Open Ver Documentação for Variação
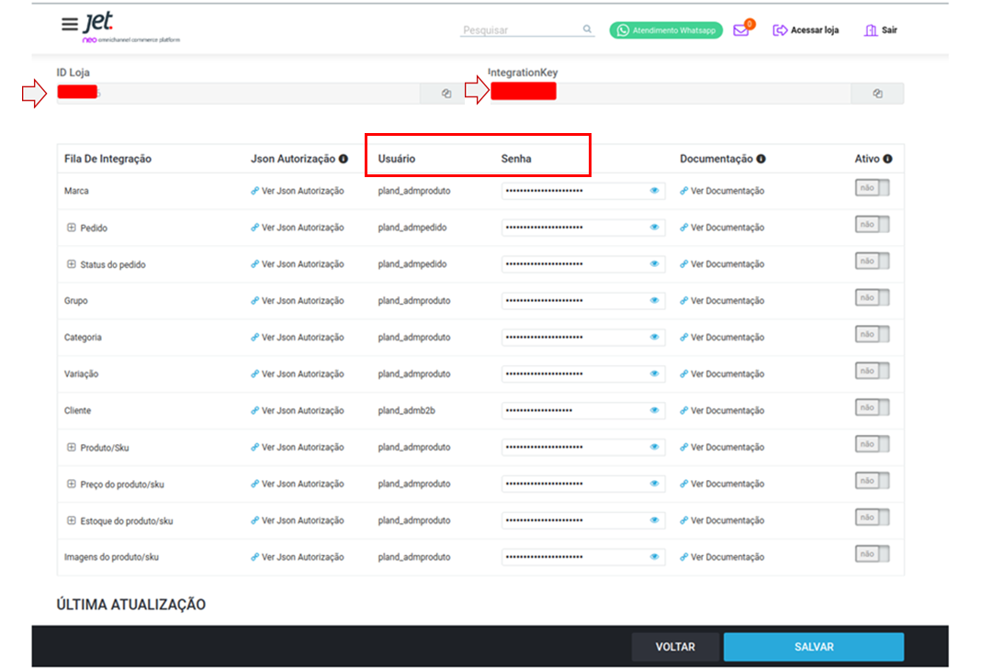The width and height of the screenshot is (992, 669). (722, 374)
